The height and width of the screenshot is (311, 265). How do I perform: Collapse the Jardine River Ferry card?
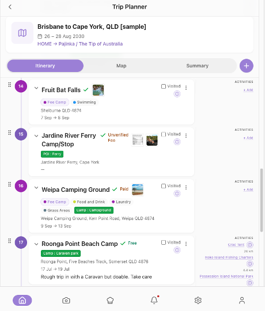(x=36, y=136)
